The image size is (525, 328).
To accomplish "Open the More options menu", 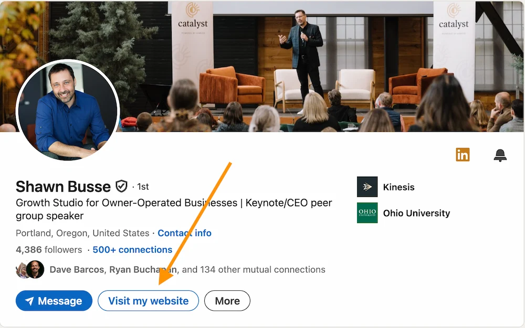I will pos(227,301).
